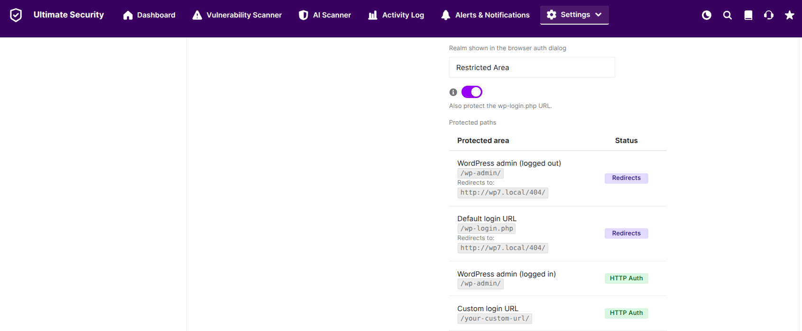The height and width of the screenshot is (331, 802).
Task: Click Redirects badge for Default login URL
Action: [627, 233]
